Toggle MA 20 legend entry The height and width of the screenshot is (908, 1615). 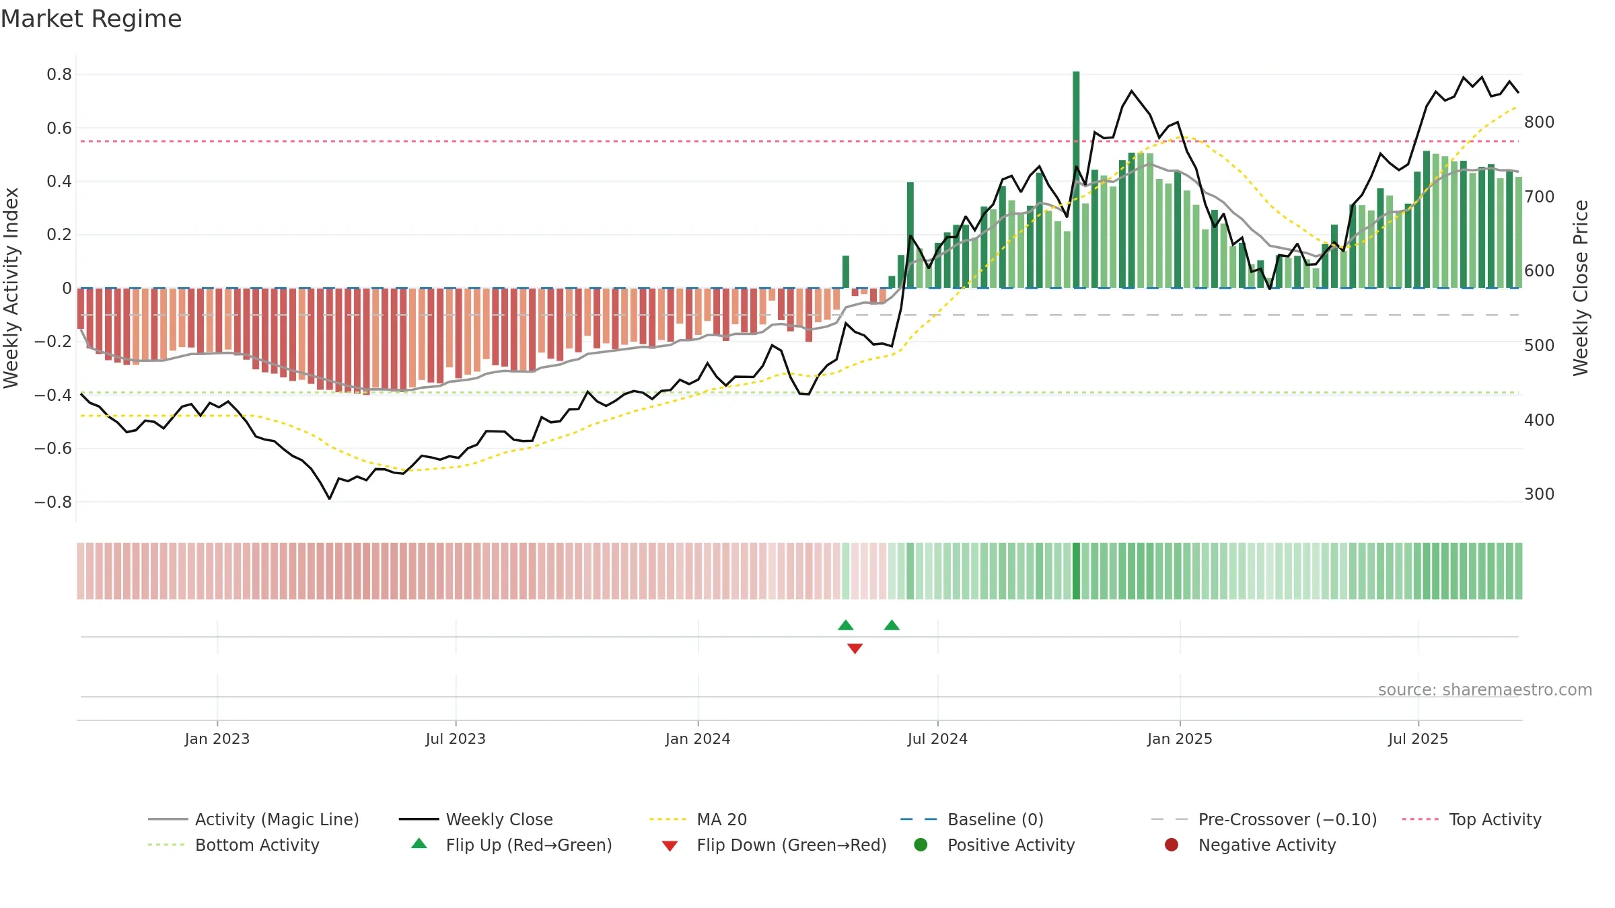coord(698,819)
